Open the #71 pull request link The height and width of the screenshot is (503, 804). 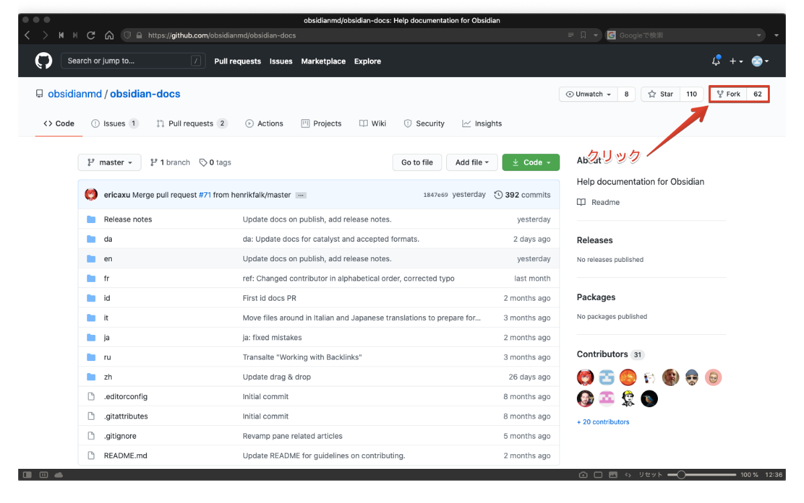[205, 195]
